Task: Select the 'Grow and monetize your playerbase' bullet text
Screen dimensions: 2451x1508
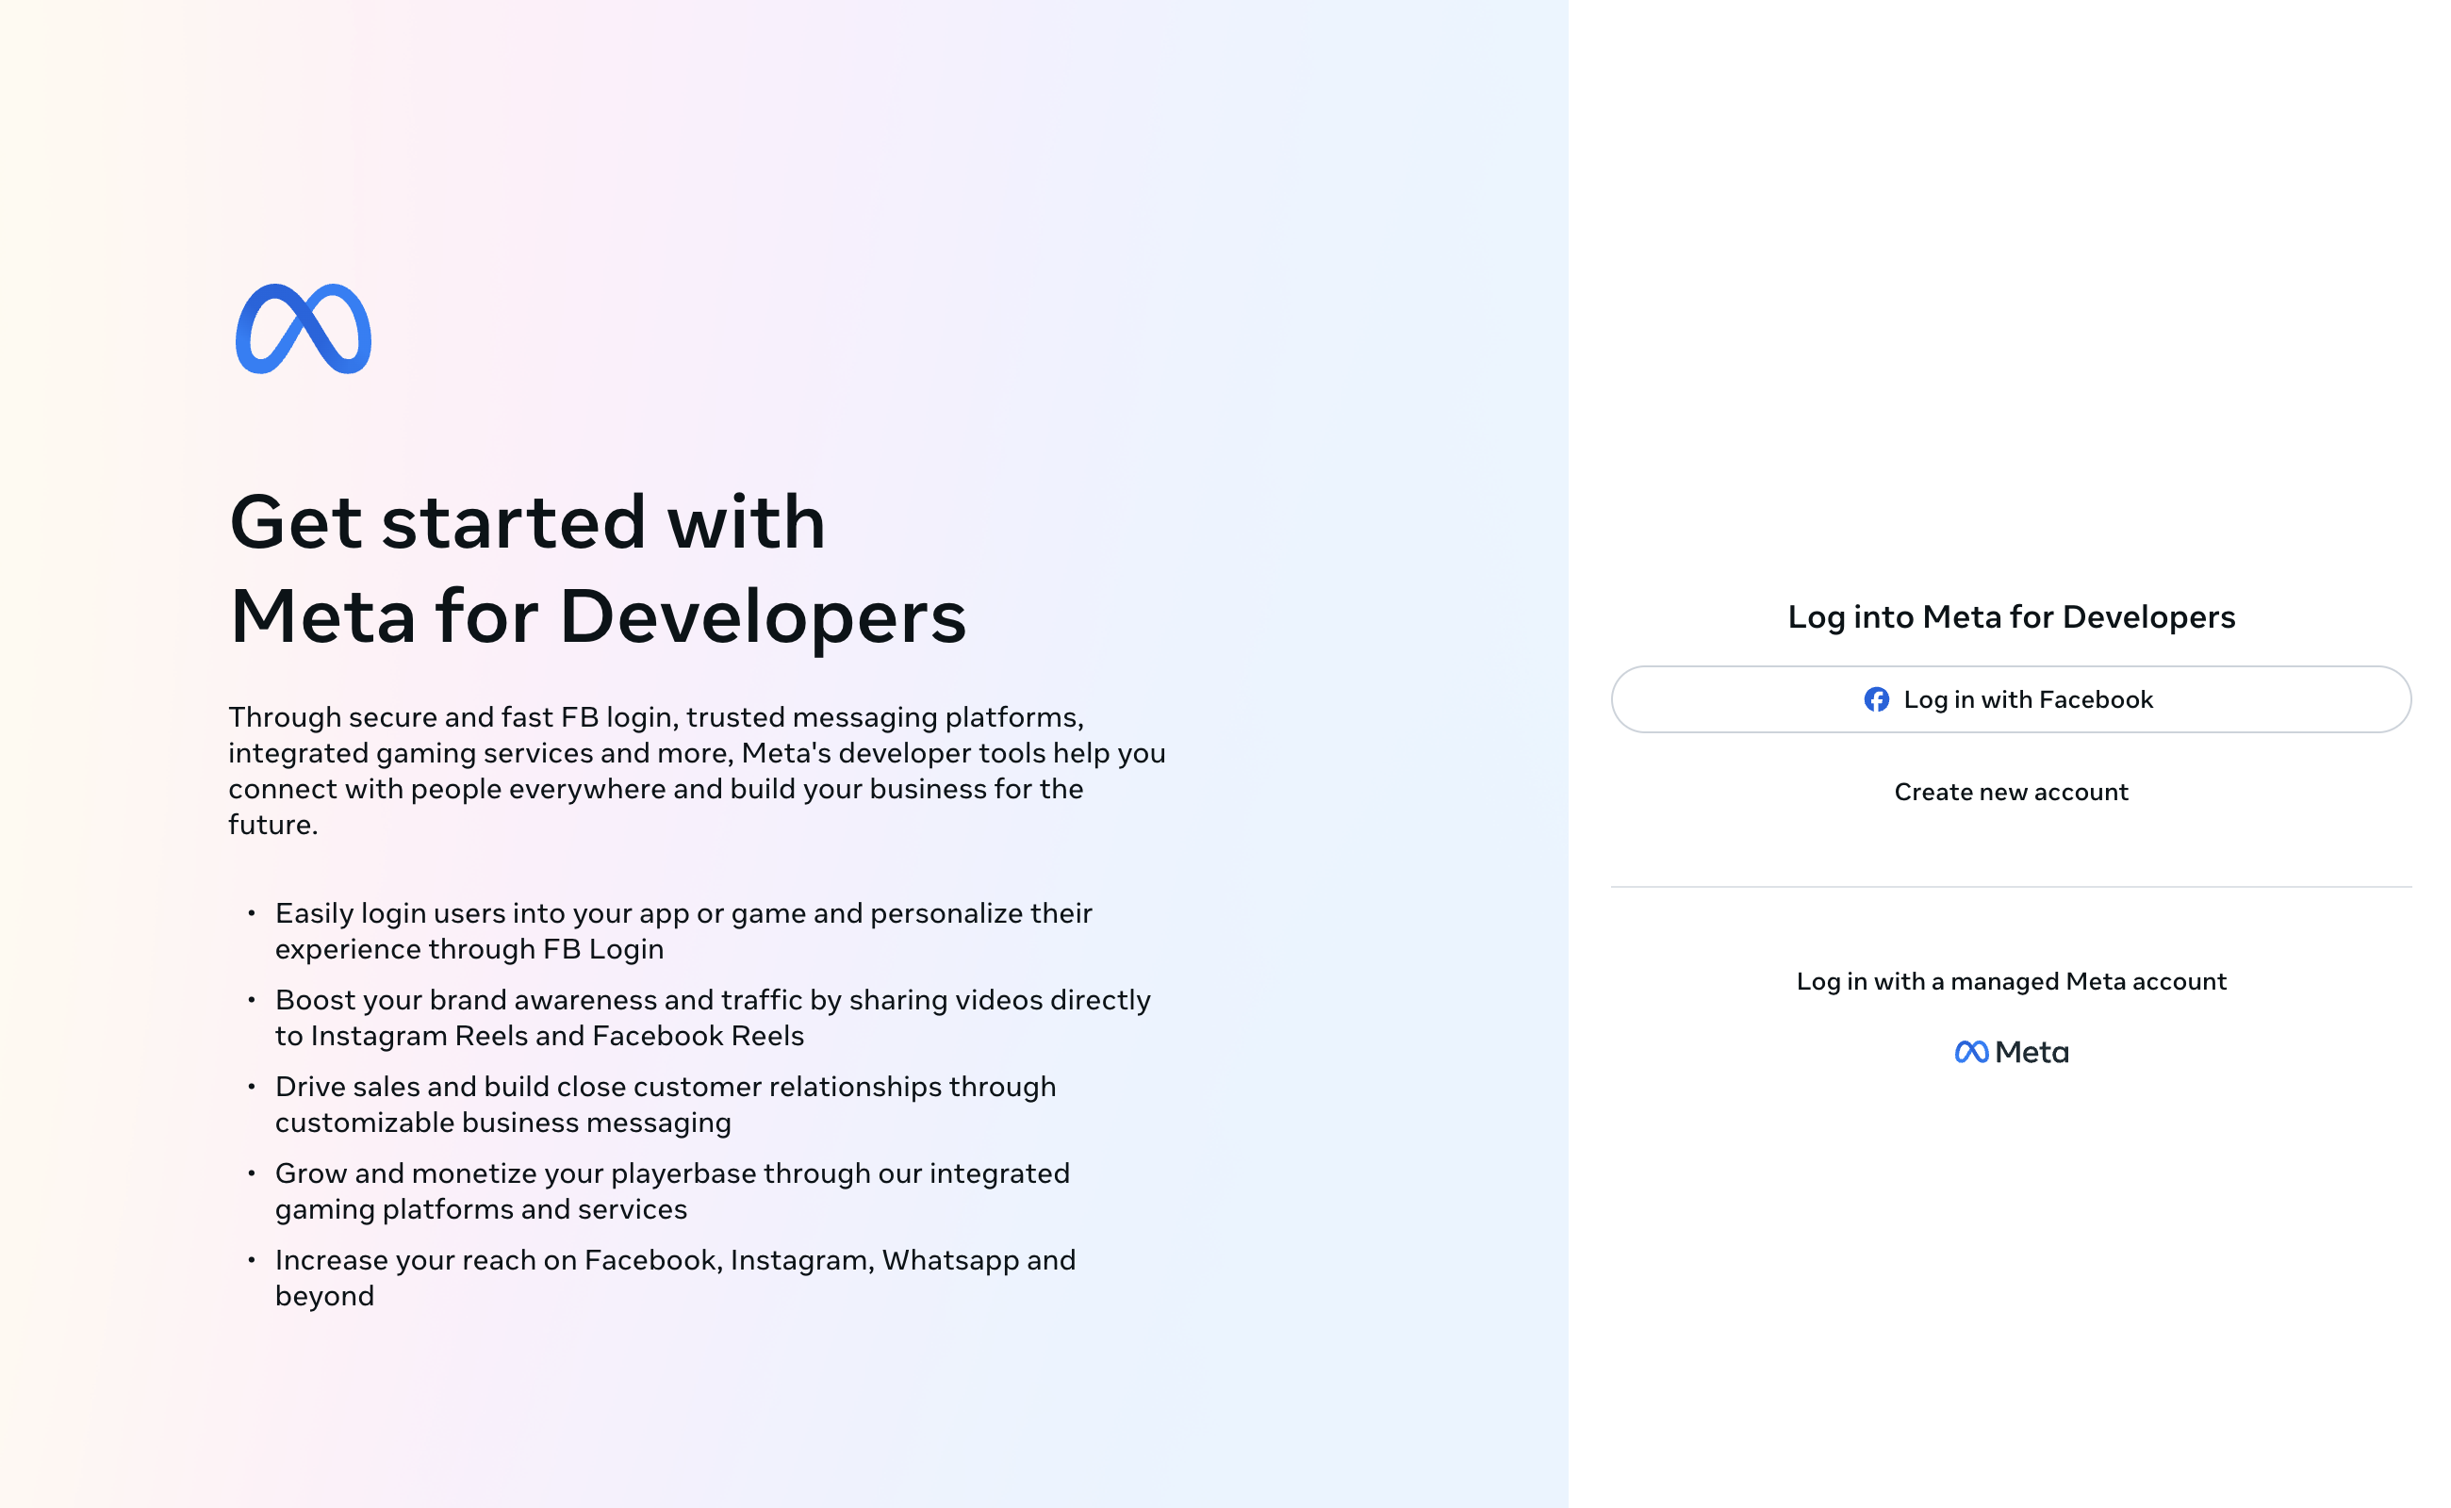Action: (x=672, y=1190)
